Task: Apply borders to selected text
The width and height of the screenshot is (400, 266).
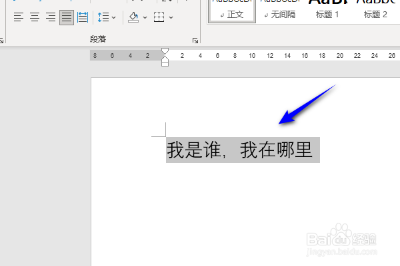Action: click(x=159, y=17)
